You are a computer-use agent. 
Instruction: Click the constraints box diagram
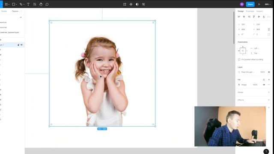(x=243, y=51)
